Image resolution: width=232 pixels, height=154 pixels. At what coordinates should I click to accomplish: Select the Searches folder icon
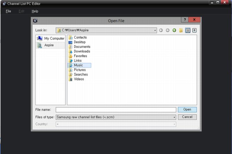pos(70,74)
